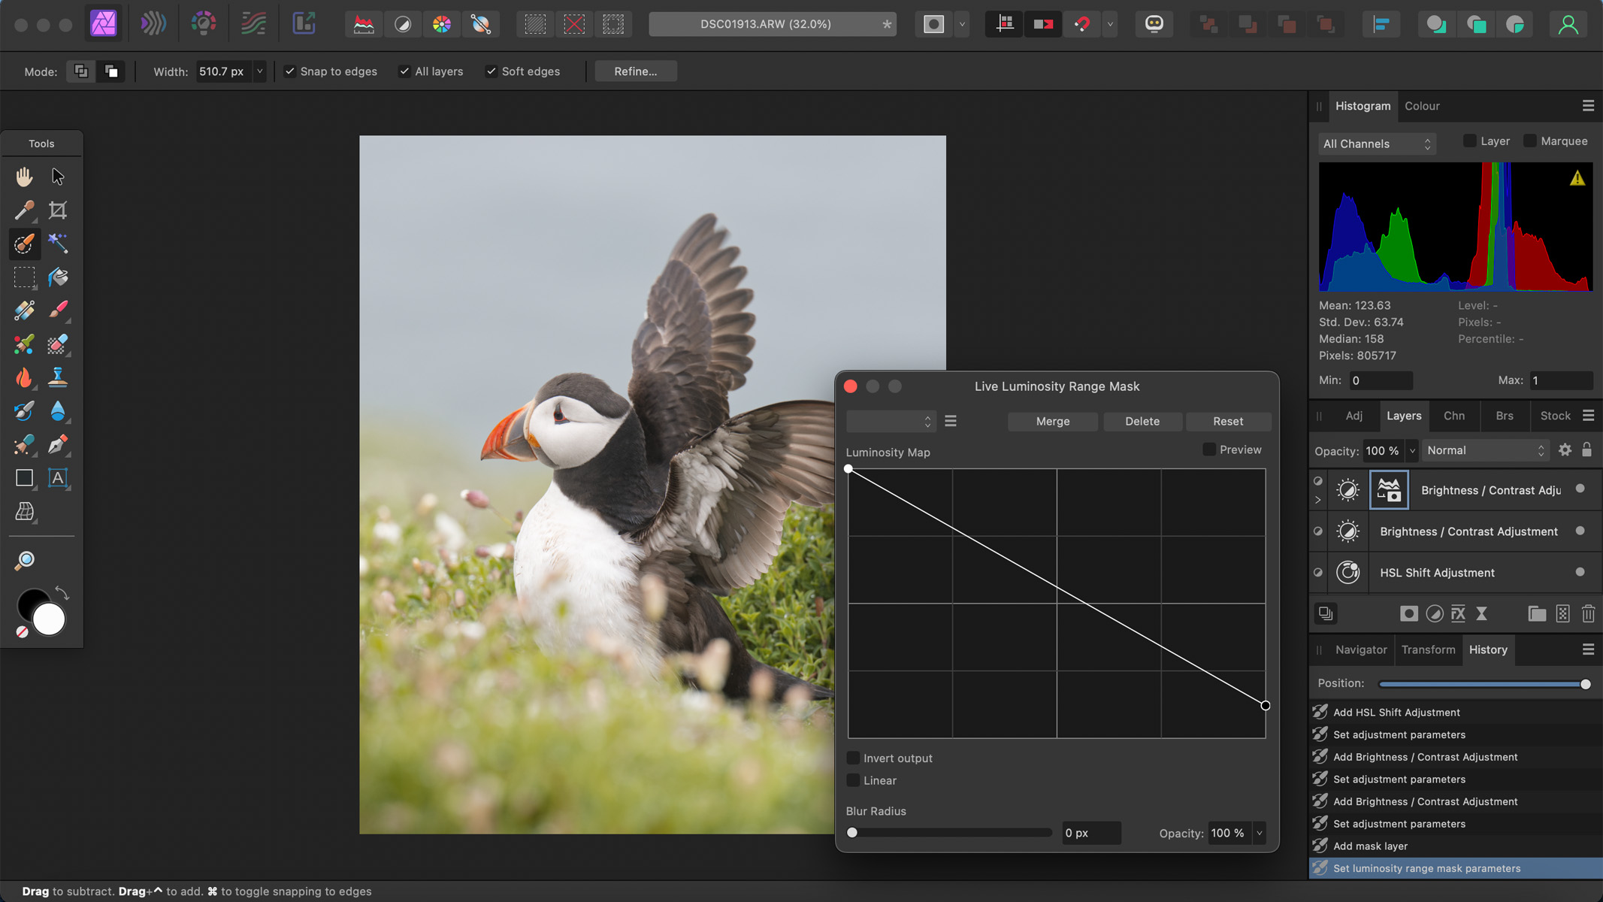The image size is (1603, 902).
Task: Click the Reset button in Luminosity mask
Action: pyautogui.click(x=1227, y=421)
